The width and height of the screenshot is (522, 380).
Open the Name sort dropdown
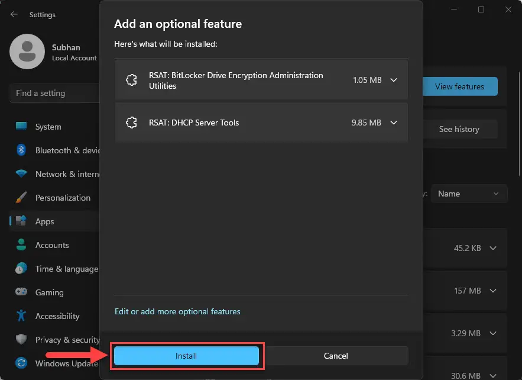[x=469, y=194]
